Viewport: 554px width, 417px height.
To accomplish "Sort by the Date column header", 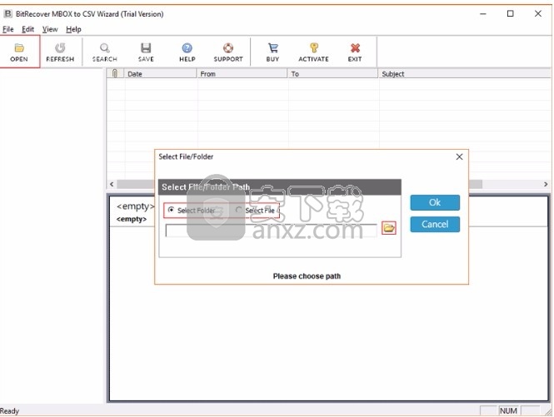I will [161, 73].
